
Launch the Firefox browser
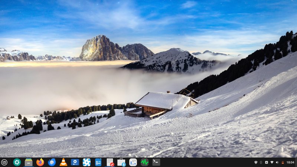pyautogui.click(x=40, y=162)
